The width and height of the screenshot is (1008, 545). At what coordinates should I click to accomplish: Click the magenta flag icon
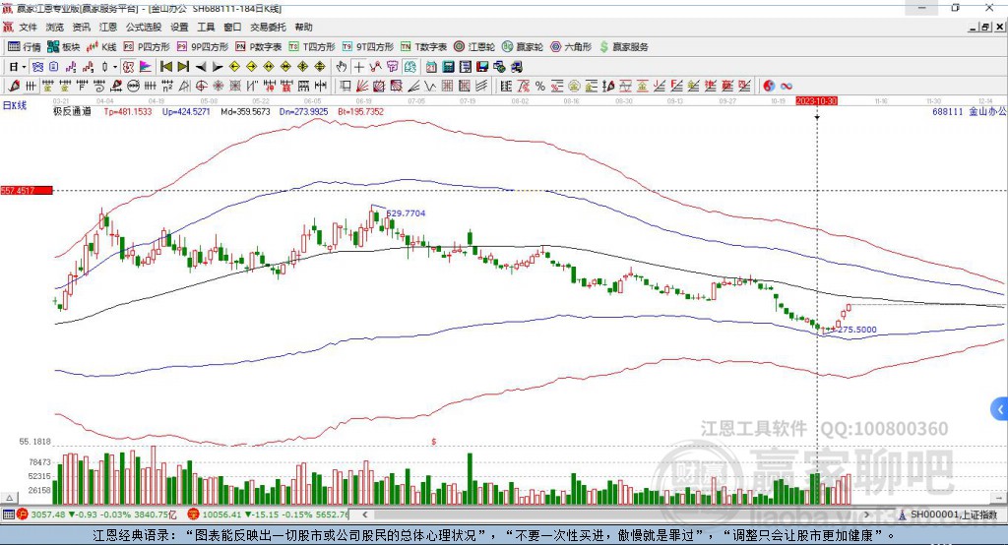pos(146,67)
